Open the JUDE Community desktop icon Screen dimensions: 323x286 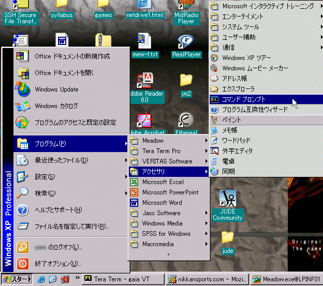click(x=227, y=200)
